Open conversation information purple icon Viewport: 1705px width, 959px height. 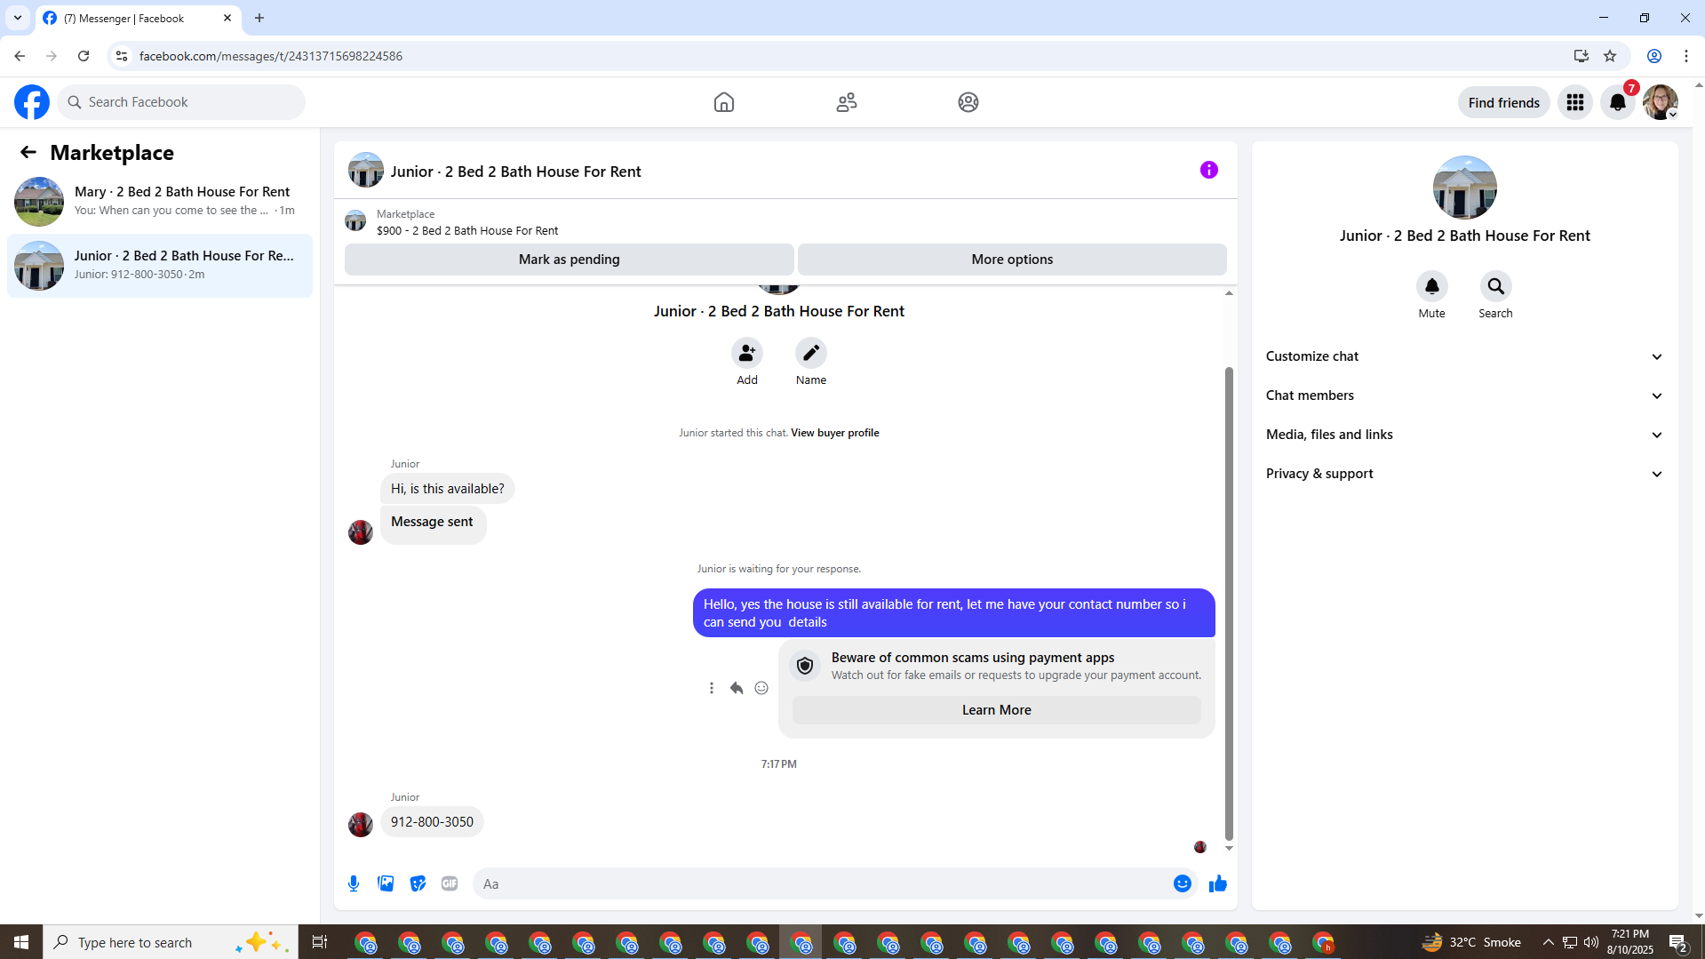[x=1209, y=170]
